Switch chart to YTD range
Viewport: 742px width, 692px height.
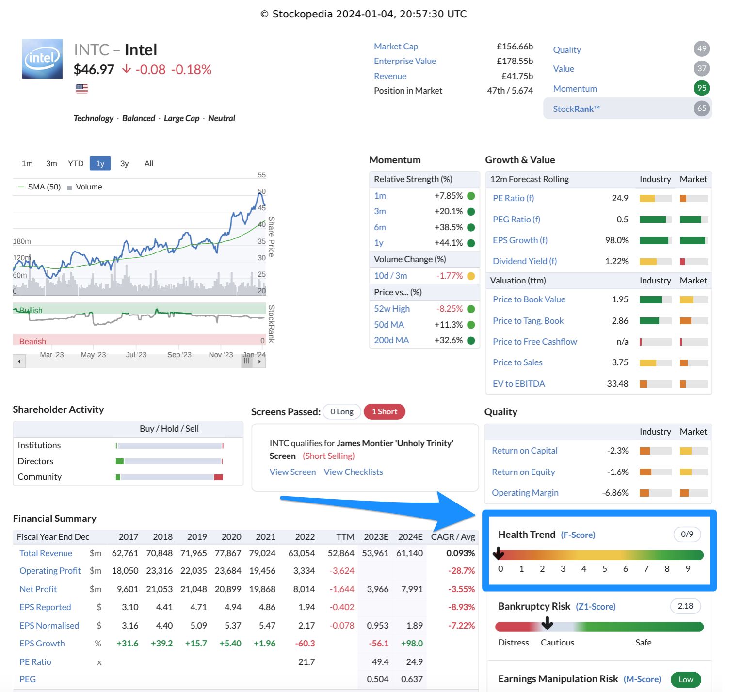[76, 164]
